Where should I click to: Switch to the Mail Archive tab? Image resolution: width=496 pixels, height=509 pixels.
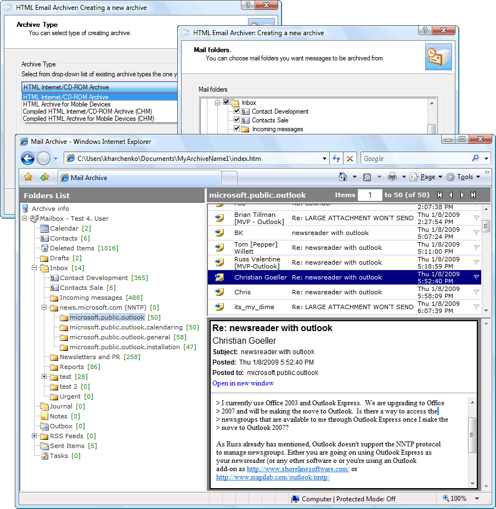[x=140, y=177]
